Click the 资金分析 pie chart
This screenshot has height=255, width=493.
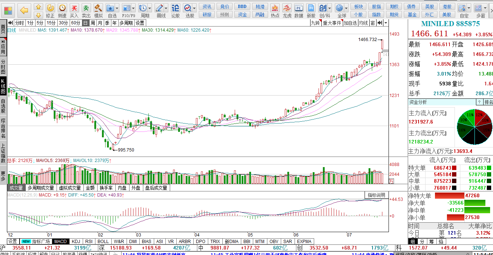coord(474,127)
